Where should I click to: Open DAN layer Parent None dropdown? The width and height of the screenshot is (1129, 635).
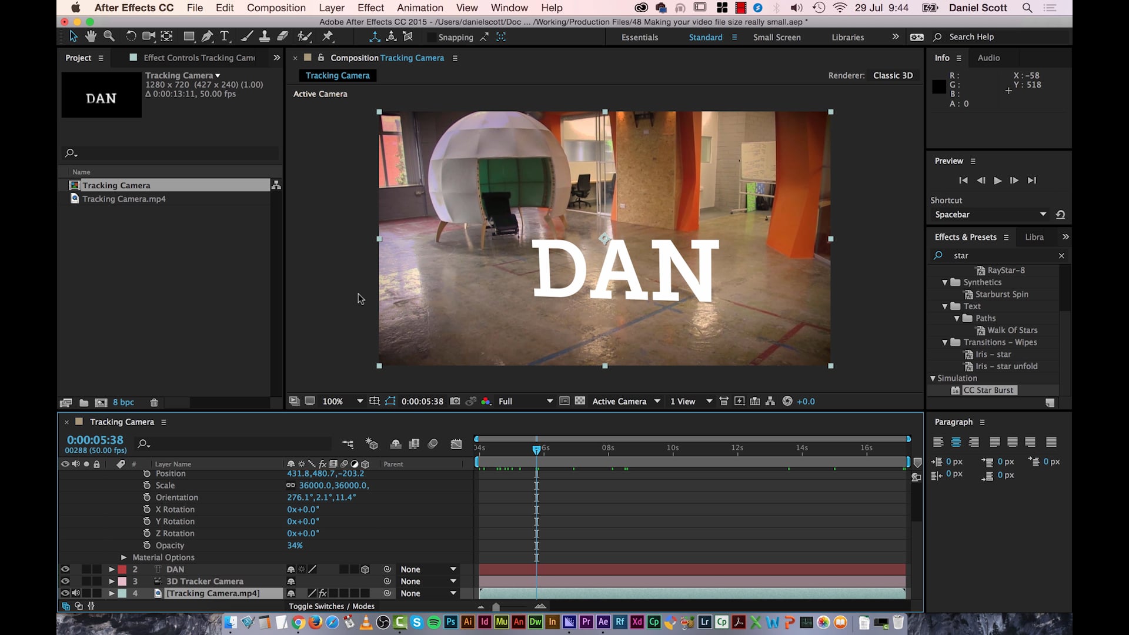click(x=428, y=569)
